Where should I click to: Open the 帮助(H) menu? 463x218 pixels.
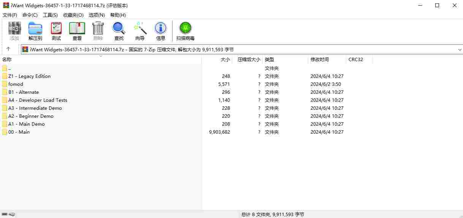(118, 15)
